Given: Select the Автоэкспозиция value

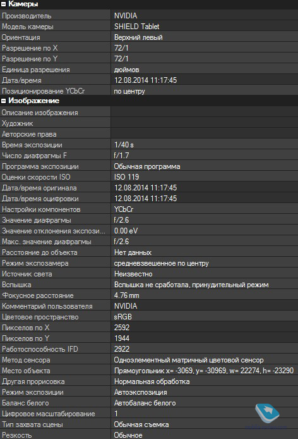Looking at the screenshot, I should pyautogui.click(x=140, y=392).
